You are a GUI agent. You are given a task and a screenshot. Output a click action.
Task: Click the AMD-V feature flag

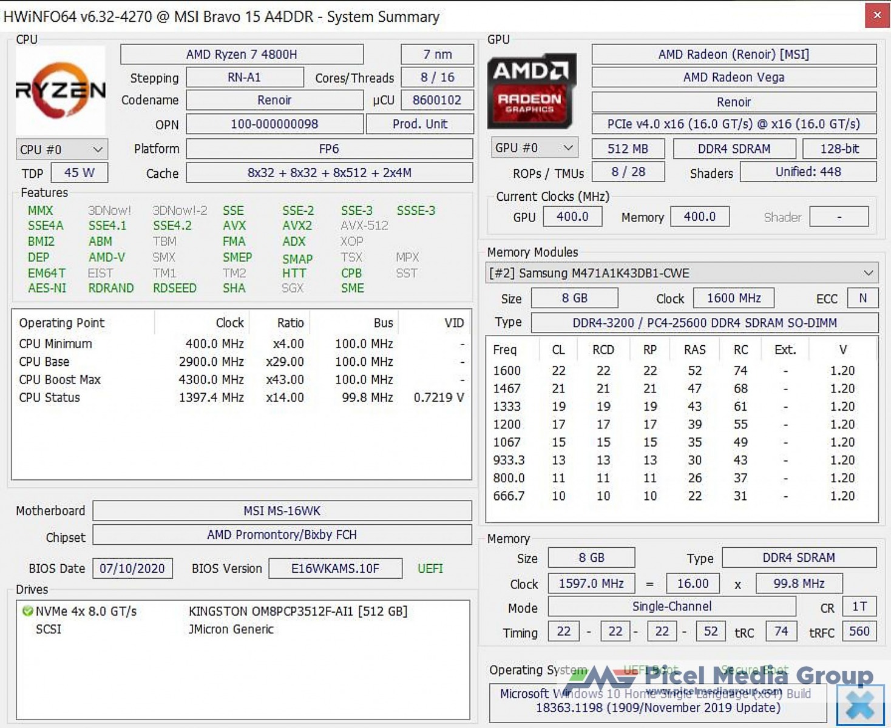(x=107, y=257)
